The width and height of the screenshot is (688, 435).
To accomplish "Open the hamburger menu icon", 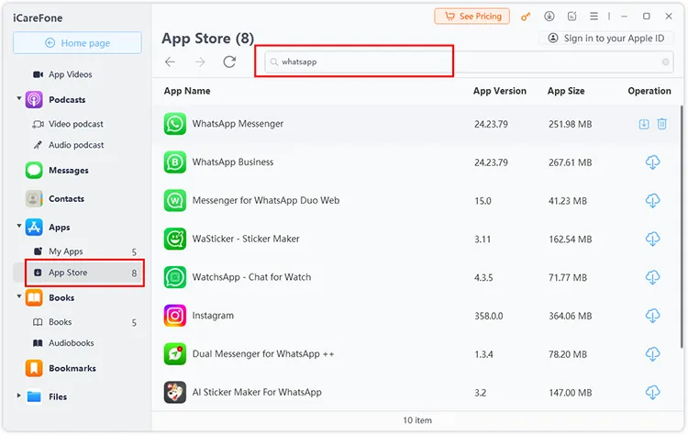I will tap(594, 17).
